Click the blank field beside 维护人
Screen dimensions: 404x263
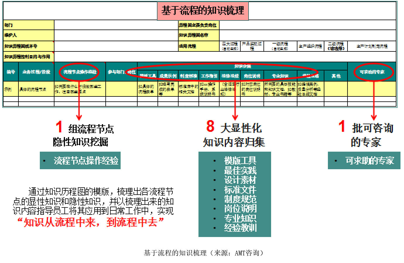(116, 35)
